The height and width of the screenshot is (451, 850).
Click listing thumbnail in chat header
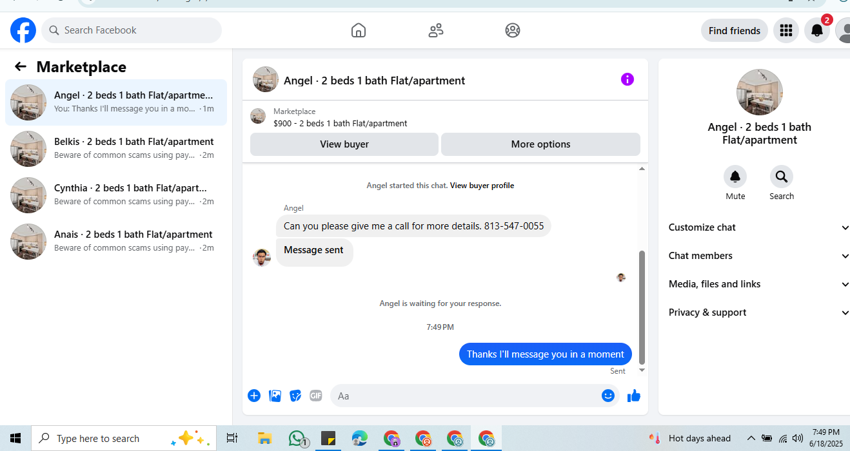coord(266,79)
